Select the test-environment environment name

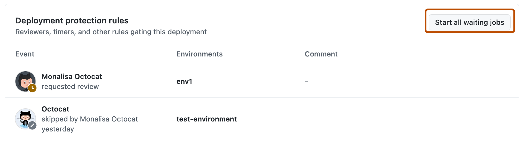coord(206,119)
